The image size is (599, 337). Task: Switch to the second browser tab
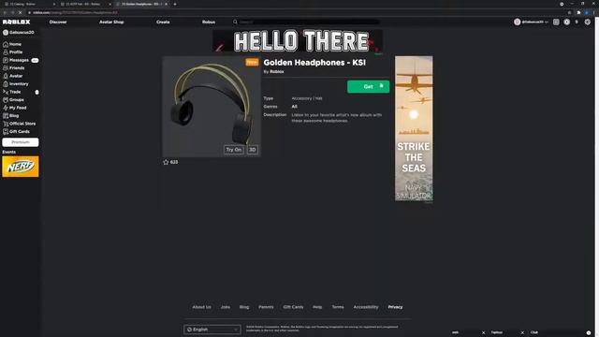[85, 4]
